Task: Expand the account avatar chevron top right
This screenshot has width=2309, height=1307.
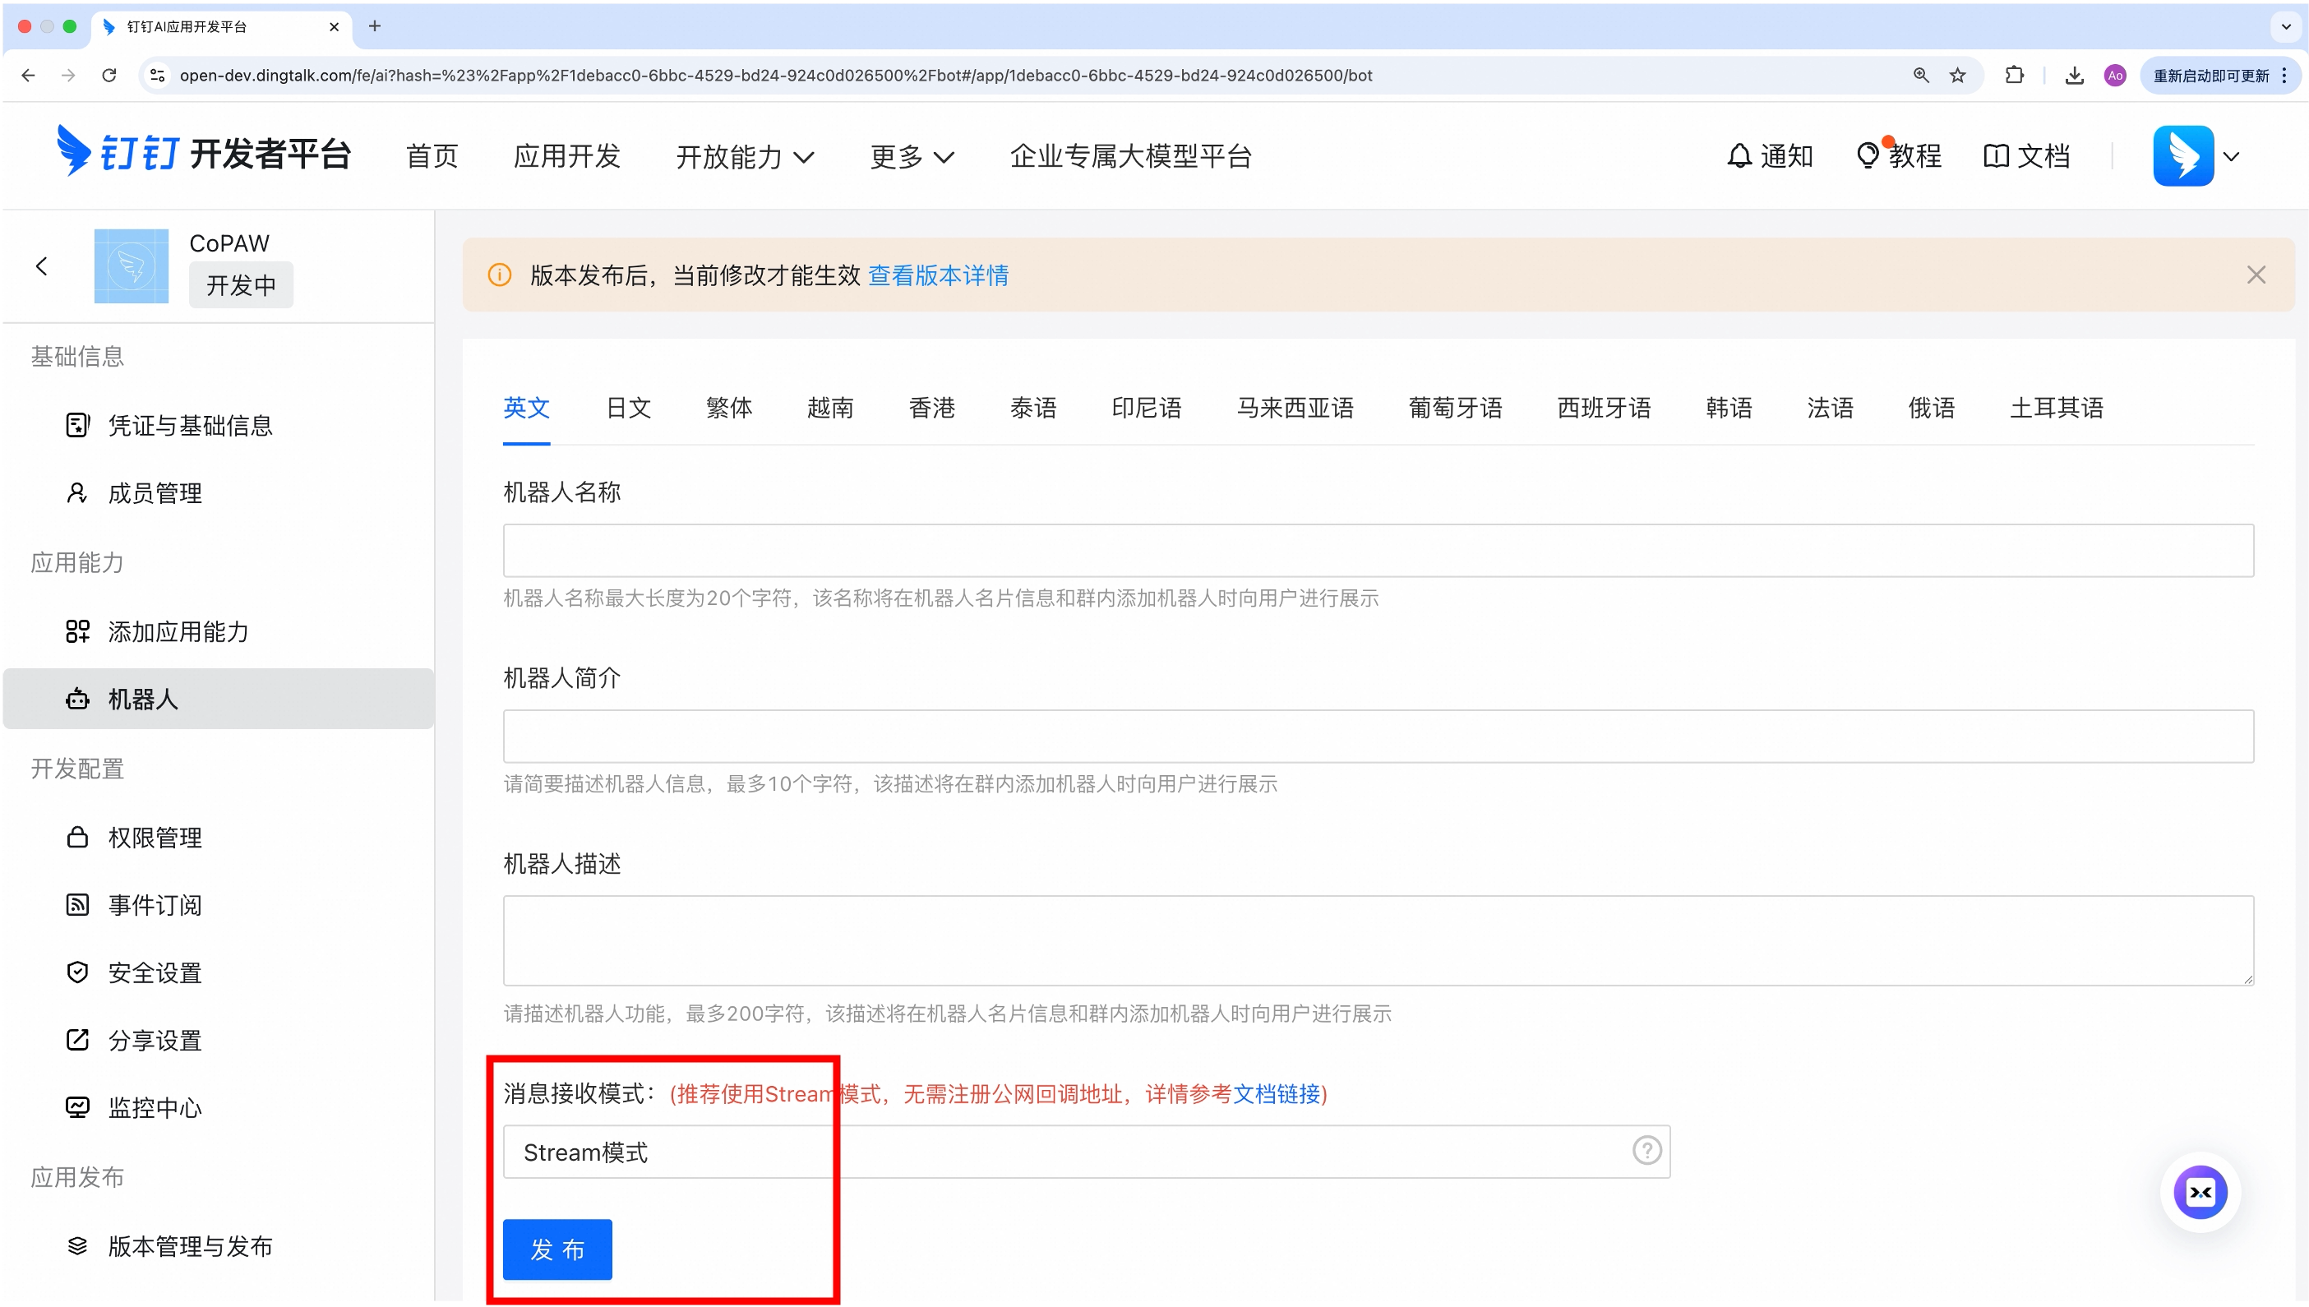Action: (2233, 156)
